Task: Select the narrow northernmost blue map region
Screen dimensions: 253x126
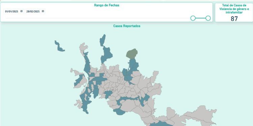Action: (x=103, y=40)
